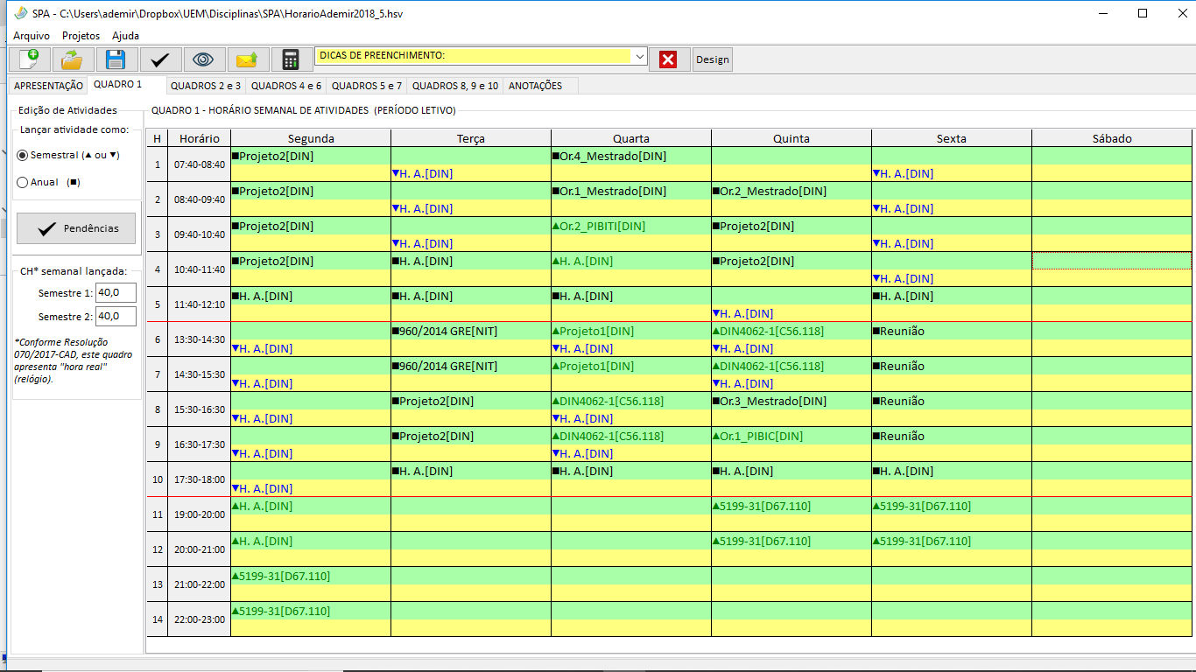Screen dimensions: 1196x672
Task: Select the Semestral radio button
Action: click(x=23, y=155)
